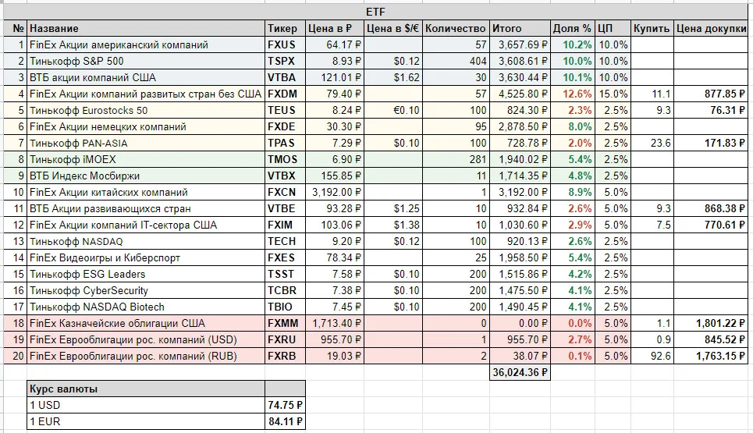Image resolution: width=753 pixels, height=433 pixels.
Task: Click the 'Курс валюты' header cell
Action: click(x=146, y=389)
